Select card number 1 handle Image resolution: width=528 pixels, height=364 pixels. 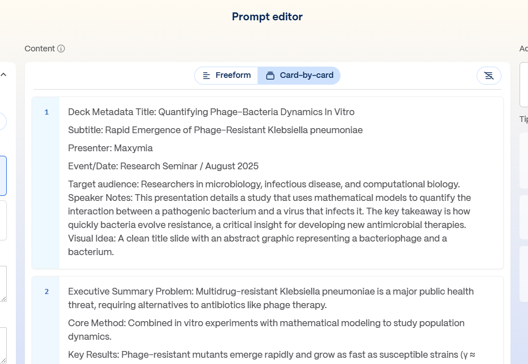pos(46,112)
